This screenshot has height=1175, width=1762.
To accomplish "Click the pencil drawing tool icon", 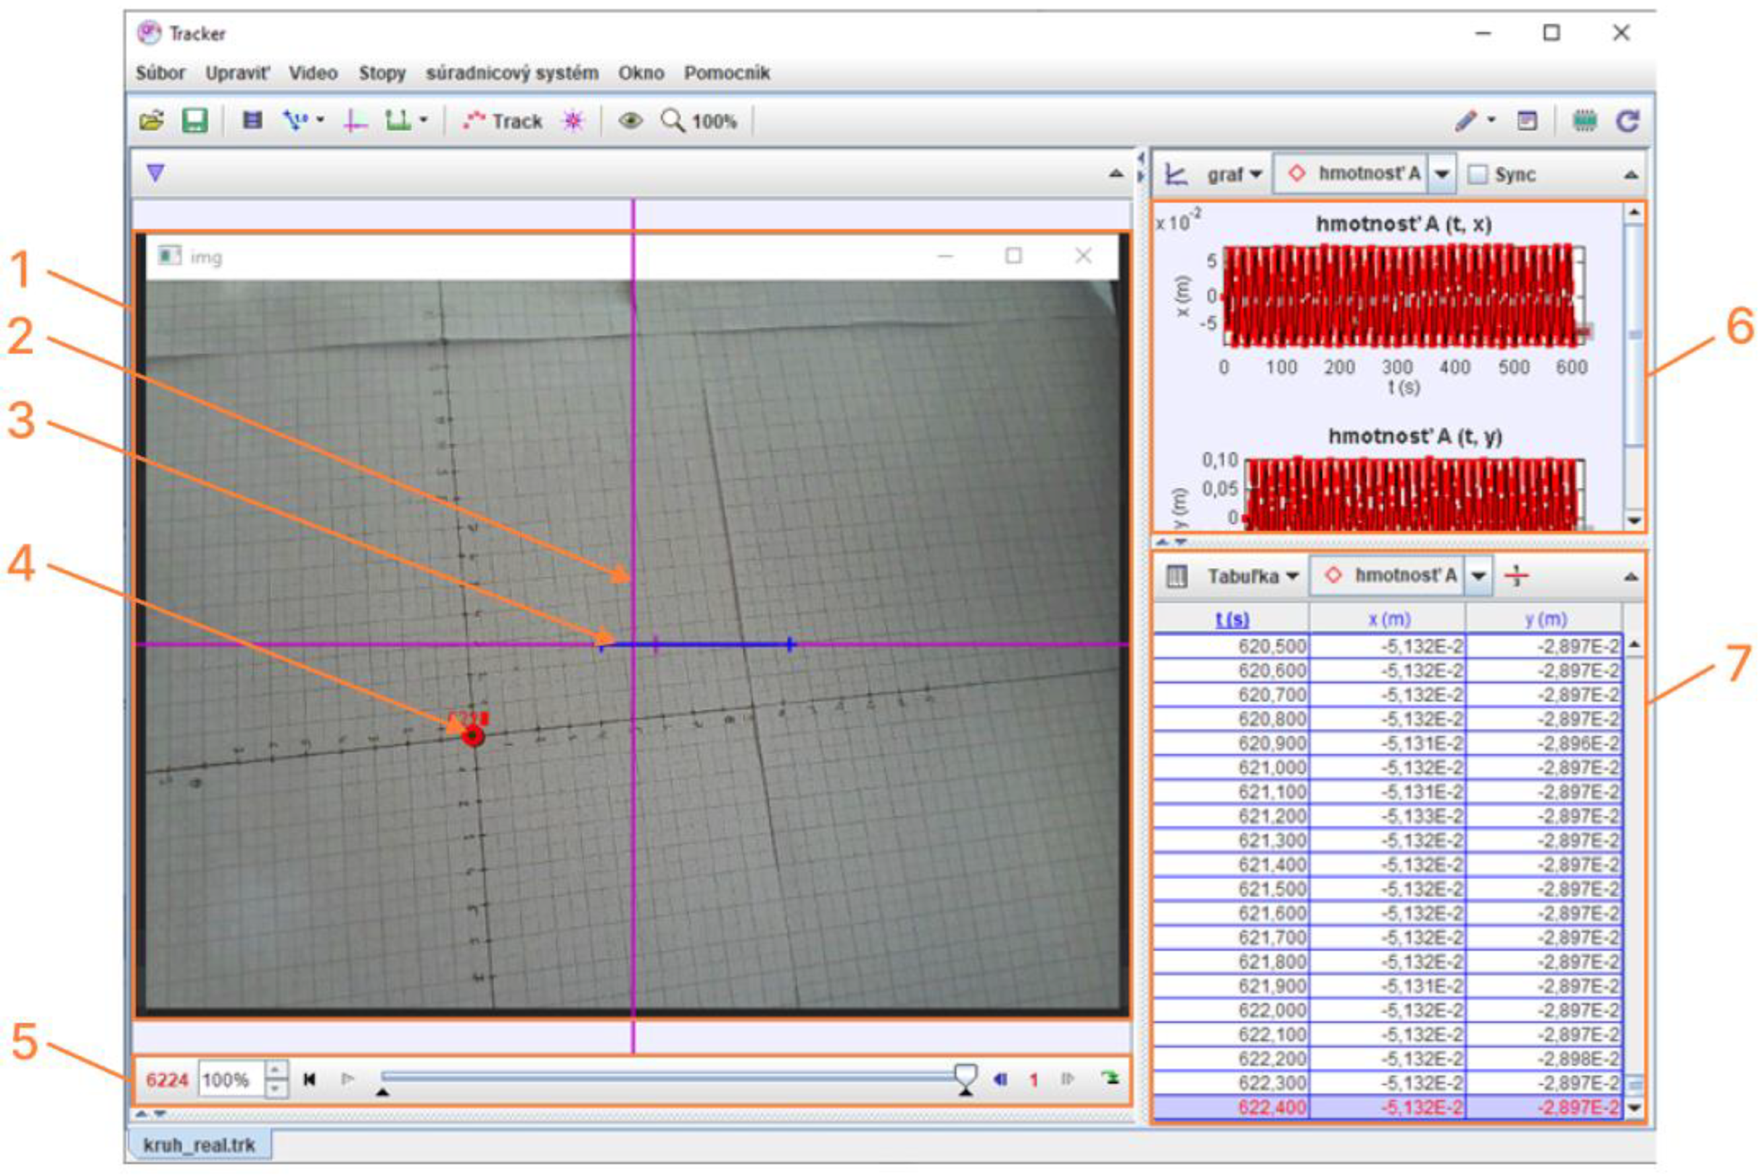I will coord(1466,122).
